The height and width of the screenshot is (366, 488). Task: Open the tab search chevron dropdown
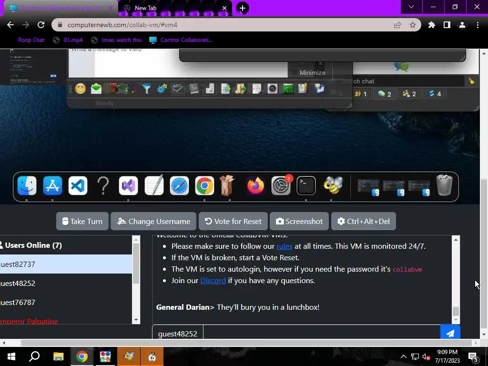(411, 7)
